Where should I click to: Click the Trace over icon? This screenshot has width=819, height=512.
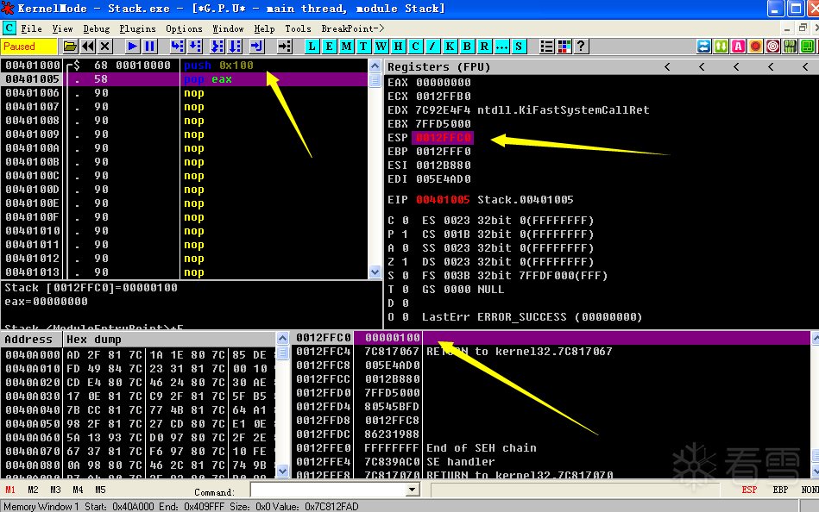point(235,47)
